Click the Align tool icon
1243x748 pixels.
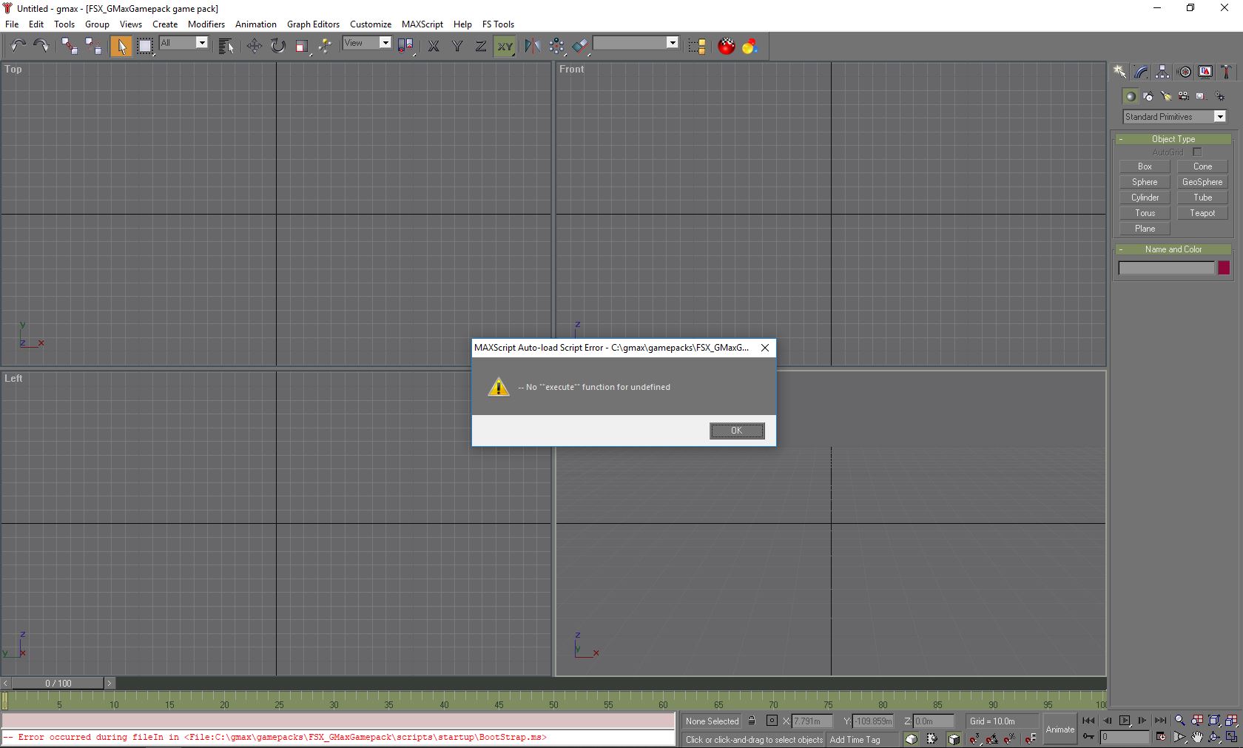click(580, 47)
